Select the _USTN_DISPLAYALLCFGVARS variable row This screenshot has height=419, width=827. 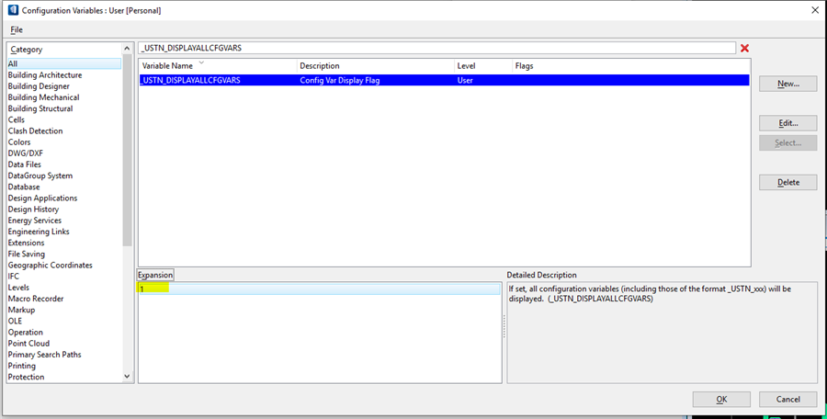(x=444, y=80)
